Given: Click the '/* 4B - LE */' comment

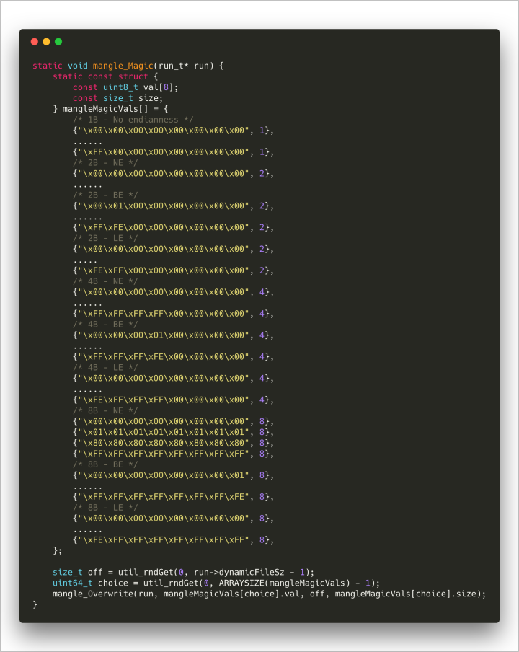Looking at the screenshot, I should coord(105,368).
